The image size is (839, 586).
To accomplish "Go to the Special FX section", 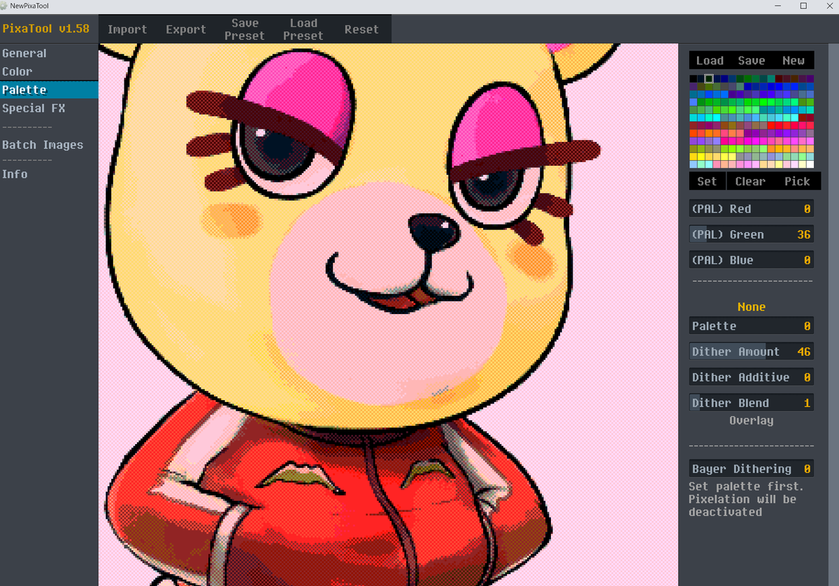I will click(49, 108).
